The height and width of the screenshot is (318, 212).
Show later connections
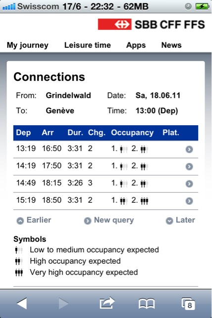pos(180,220)
